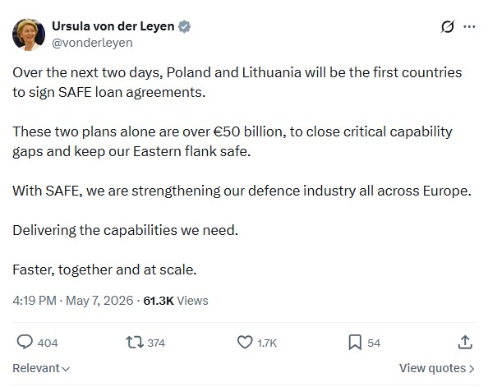Click the blue verified badge
Viewport: 488px width, 387px height.
coord(184,27)
